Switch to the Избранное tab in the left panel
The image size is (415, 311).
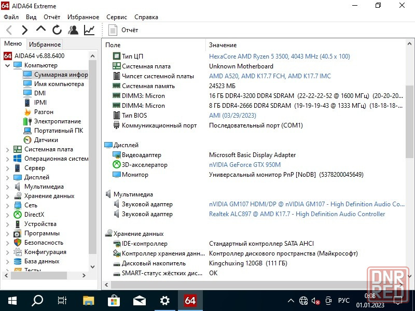(x=45, y=45)
